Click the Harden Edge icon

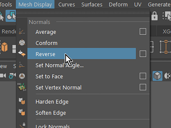(x=22, y=101)
